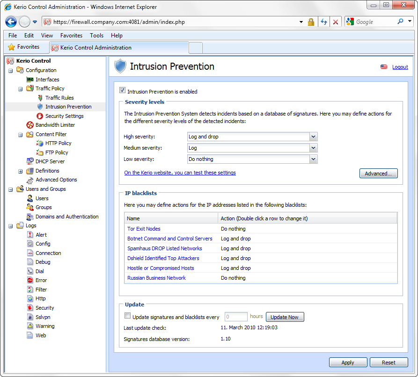Select the Tor Exit Nodes blacklist row
This screenshot has width=418, height=377.
[x=261, y=229]
